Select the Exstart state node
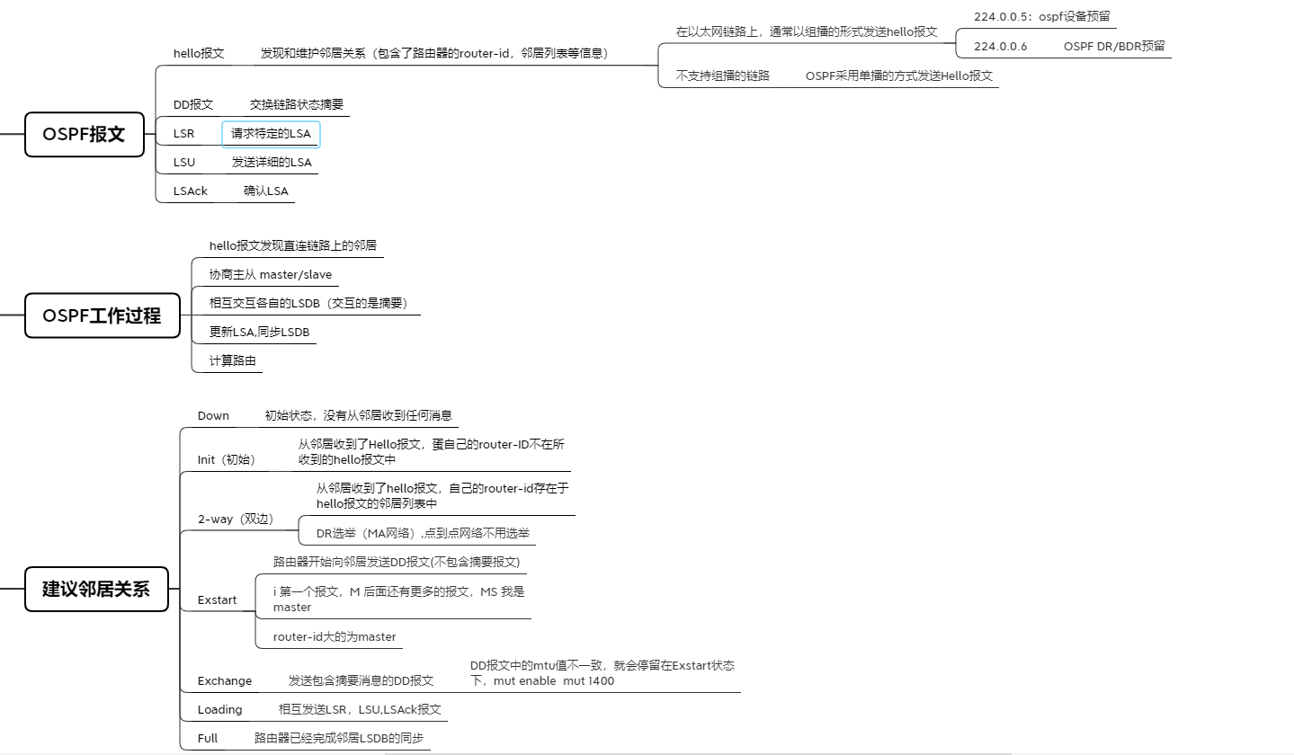Screen dimensions: 1294x755 [x=216, y=600]
